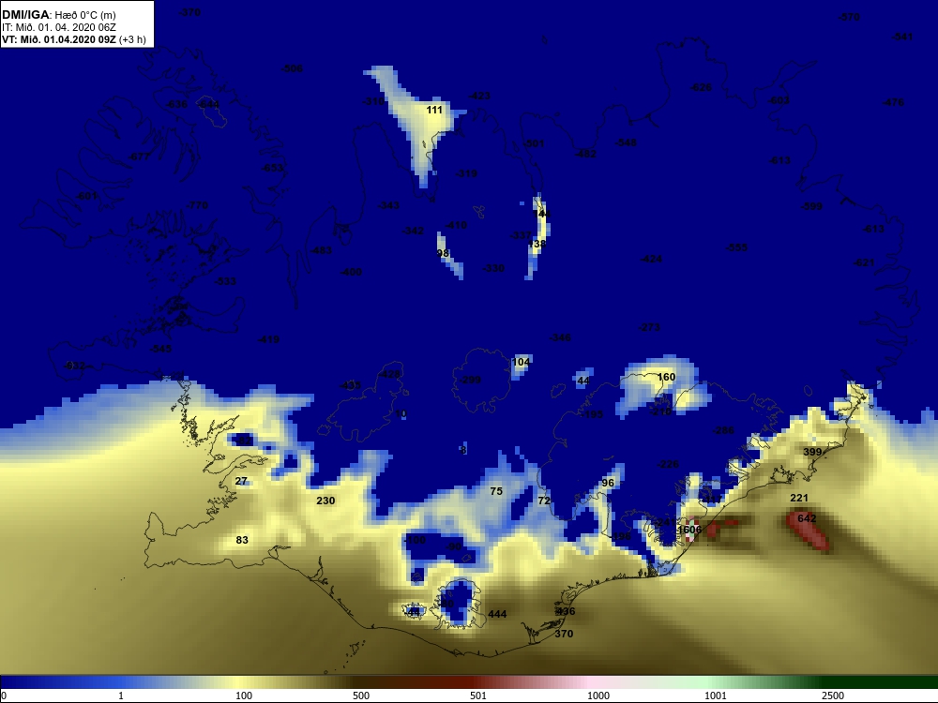Click the '-410' label
Image resolution: width=938 pixels, height=703 pixels.
coord(456,225)
